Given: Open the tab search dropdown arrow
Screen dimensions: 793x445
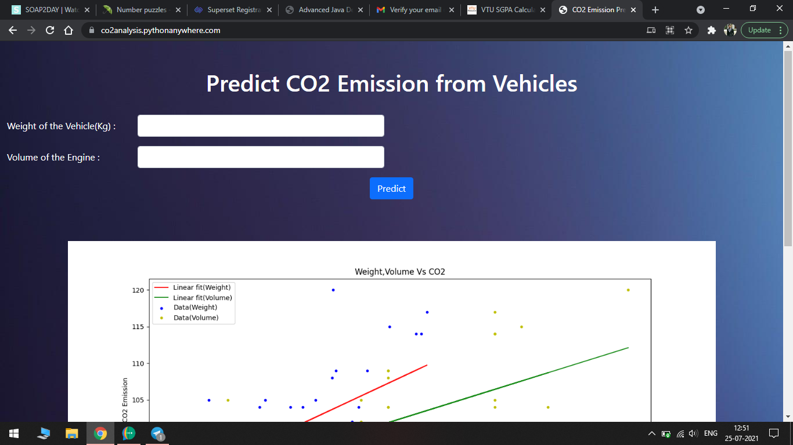Looking at the screenshot, I should (701, 10).
